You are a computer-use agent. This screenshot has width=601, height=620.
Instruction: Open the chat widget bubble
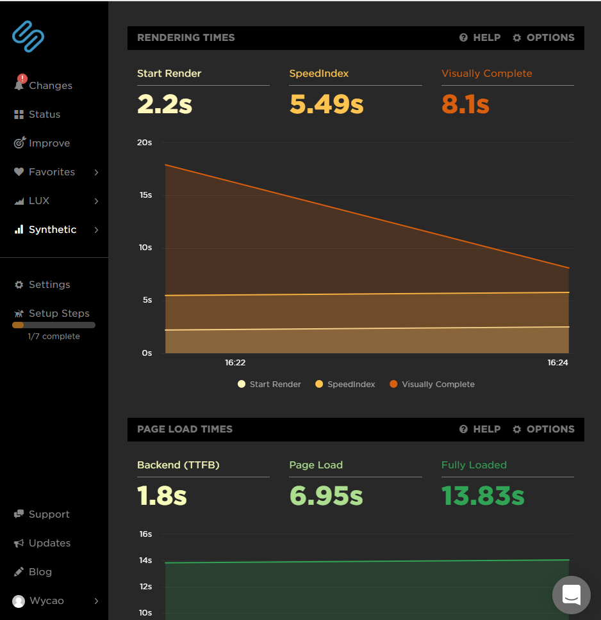click(x=571, y=594)
